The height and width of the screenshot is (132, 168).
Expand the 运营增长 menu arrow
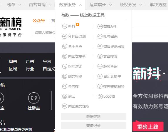pos(110,5)
